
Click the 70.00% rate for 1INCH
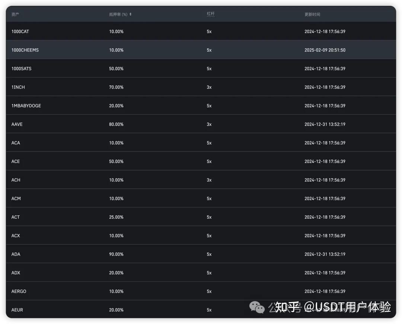point(117,87)
